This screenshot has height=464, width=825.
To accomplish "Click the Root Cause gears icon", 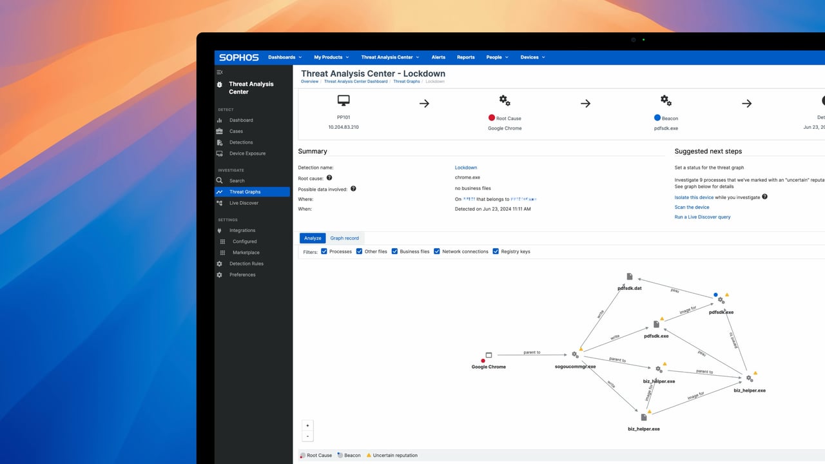I will tap(505, 101).
